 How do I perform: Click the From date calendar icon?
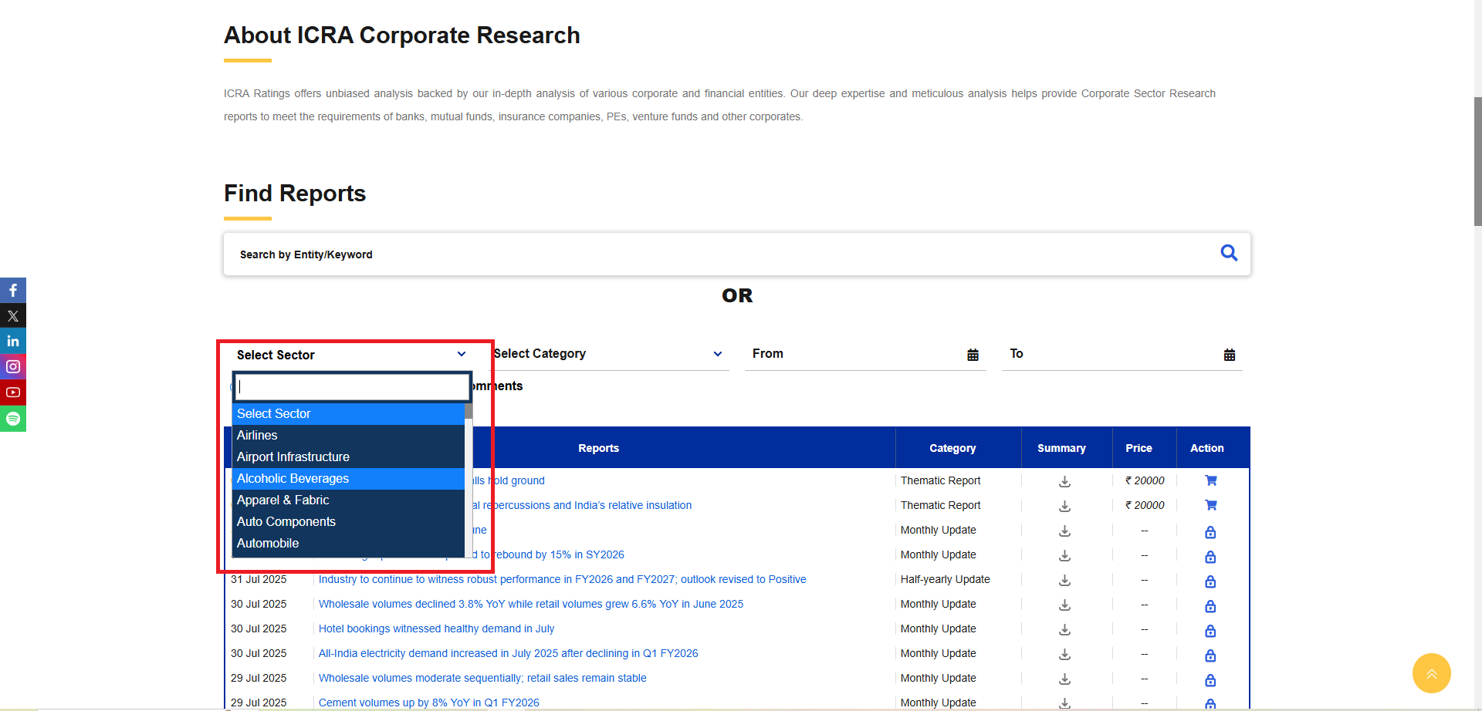973,355
